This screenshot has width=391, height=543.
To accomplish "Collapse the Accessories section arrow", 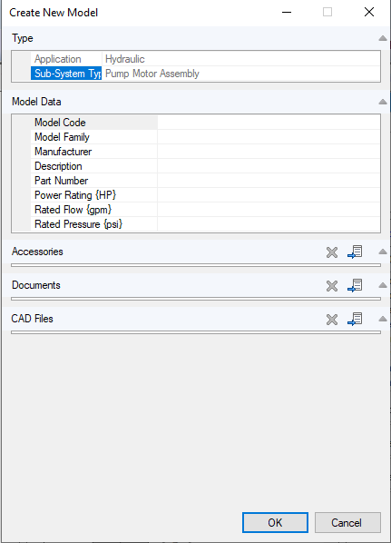I will coord(383,252).
